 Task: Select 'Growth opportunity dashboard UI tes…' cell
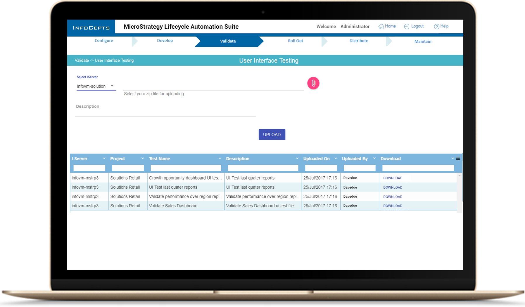(186, 178)
